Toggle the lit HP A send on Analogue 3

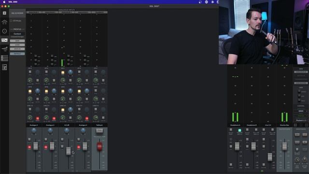tap(63, 72)
